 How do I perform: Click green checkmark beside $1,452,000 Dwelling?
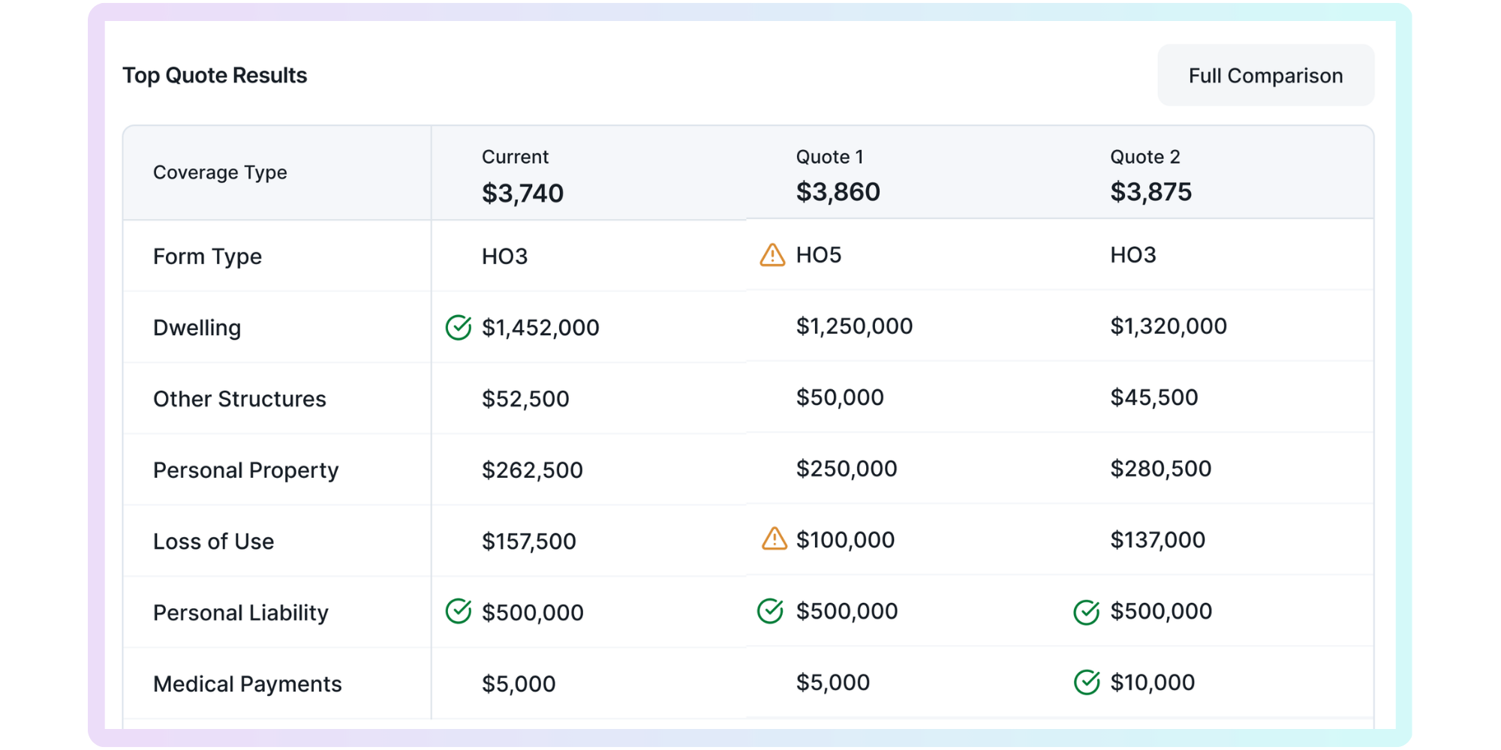pyautogui.click(x=459, y=327)
